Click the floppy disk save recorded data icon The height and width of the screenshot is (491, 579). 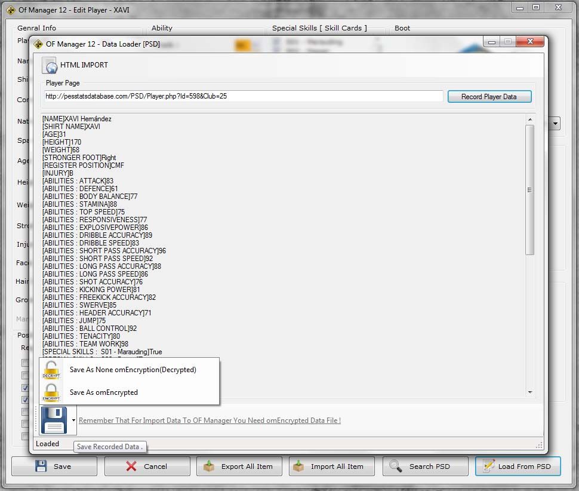point(54,419)
